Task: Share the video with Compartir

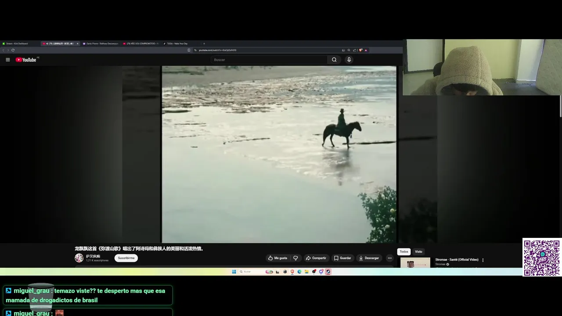Action: point(316,258)
